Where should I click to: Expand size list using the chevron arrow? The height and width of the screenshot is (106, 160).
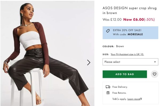point(155,62)
